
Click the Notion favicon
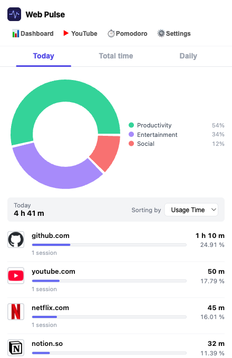click(x=16, y=347)
